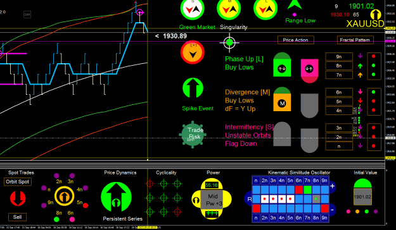Select the 3n fractal level box
This screenshot has width=396, height=230.
pyautogui.click(x=339, y=128)
